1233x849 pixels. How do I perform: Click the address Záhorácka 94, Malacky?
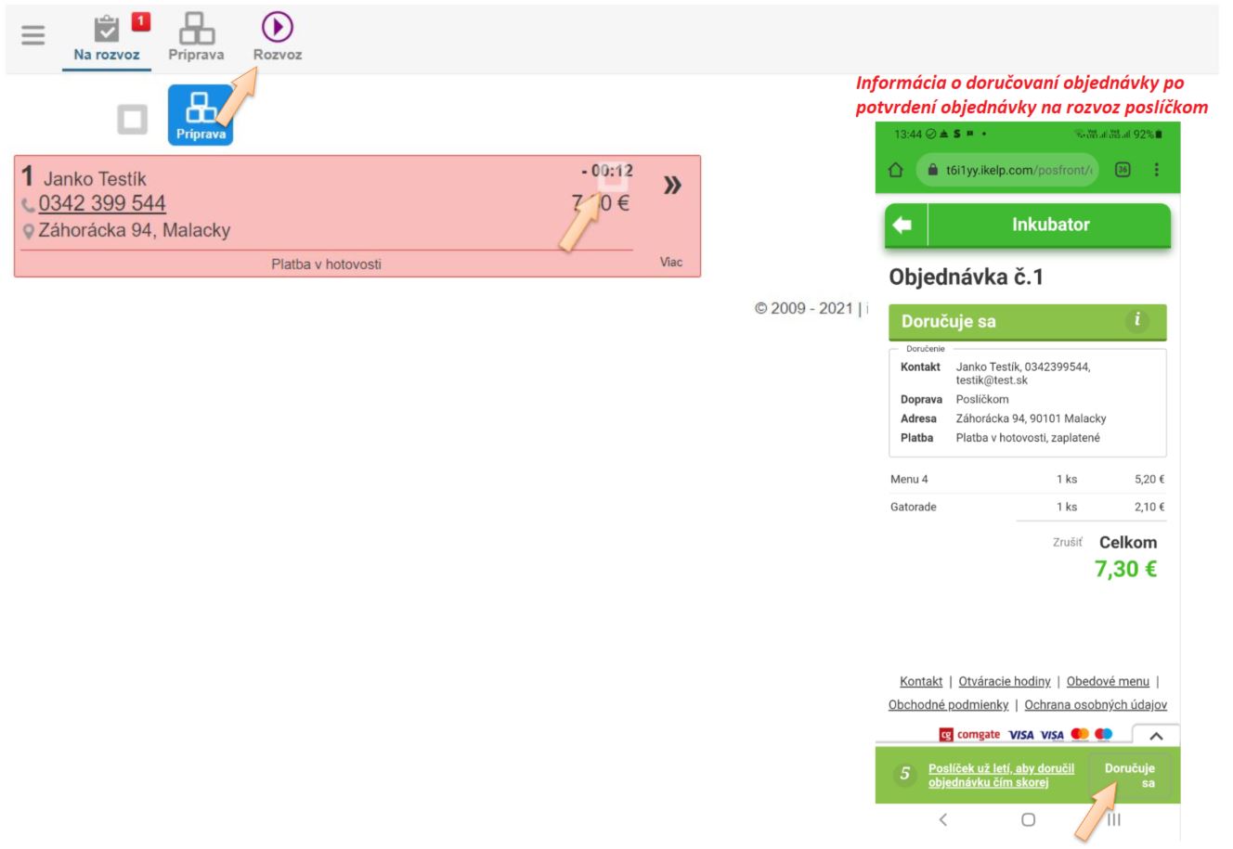134,230
